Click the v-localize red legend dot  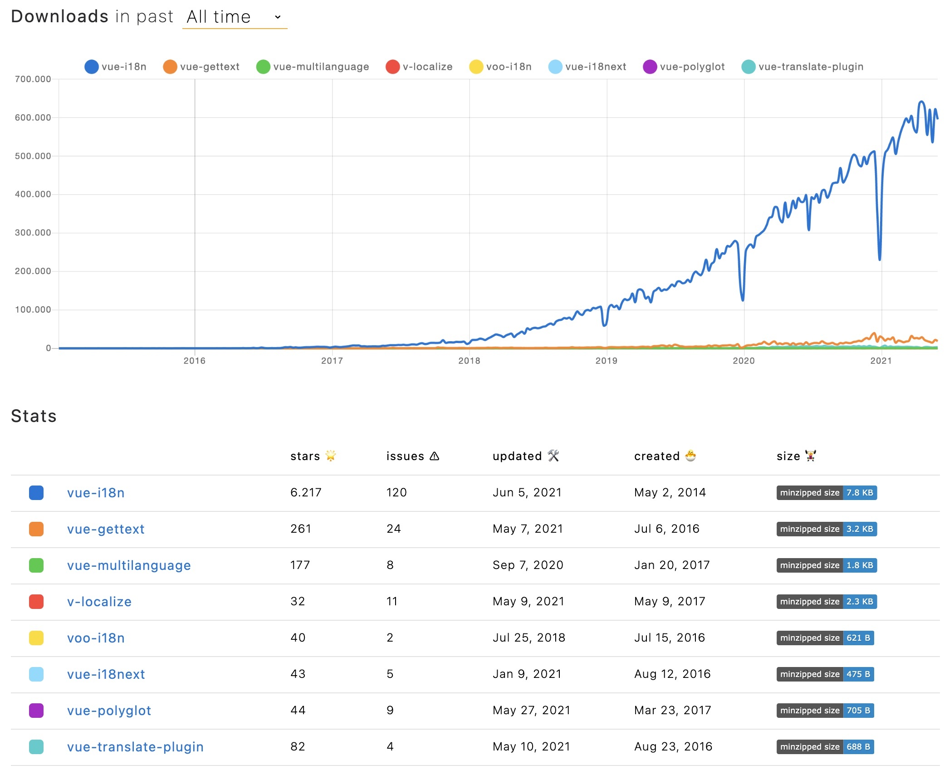(x=392, y=67)
